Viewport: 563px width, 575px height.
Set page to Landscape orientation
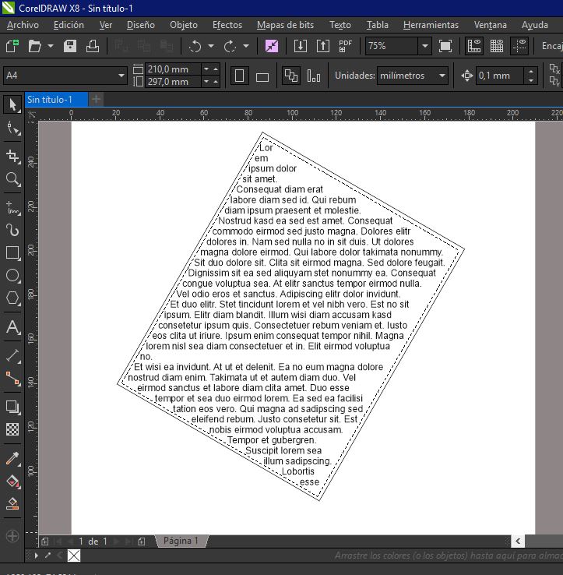pos(262,76)
